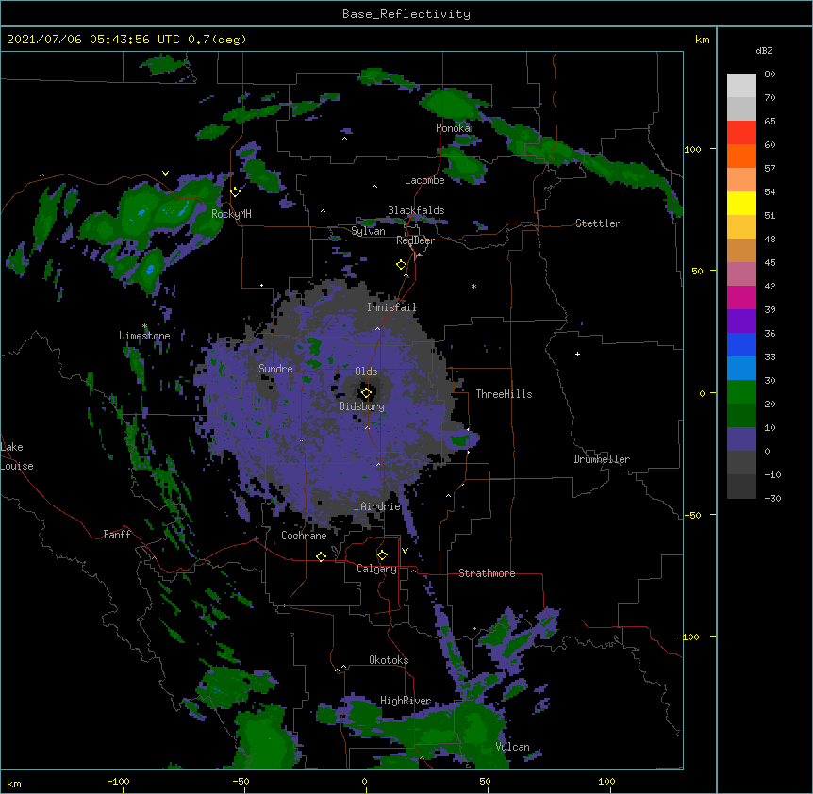This screenshot has width=813, height=794.
Task: Click the Okotoks city label
Action: click(389, 660)
